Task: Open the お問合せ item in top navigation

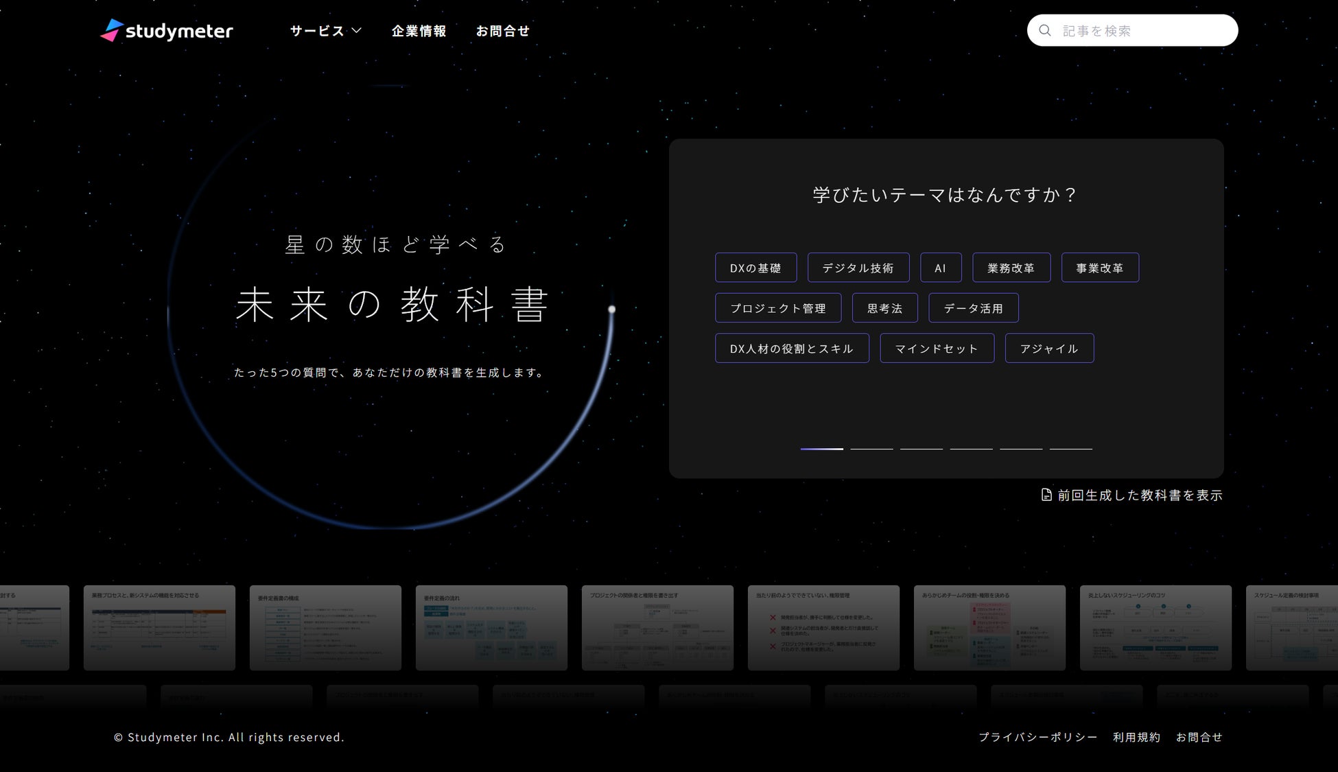Action: click(502, 31)
